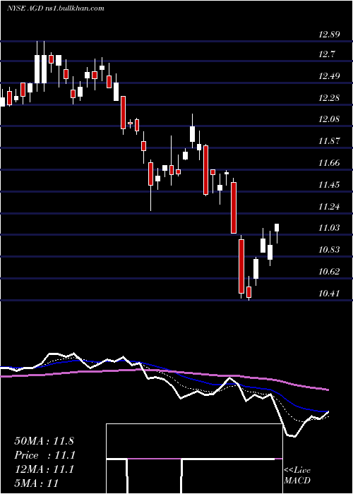Click the 11.03 price axis label
353x494 pixels.
[x=330, y=228]
